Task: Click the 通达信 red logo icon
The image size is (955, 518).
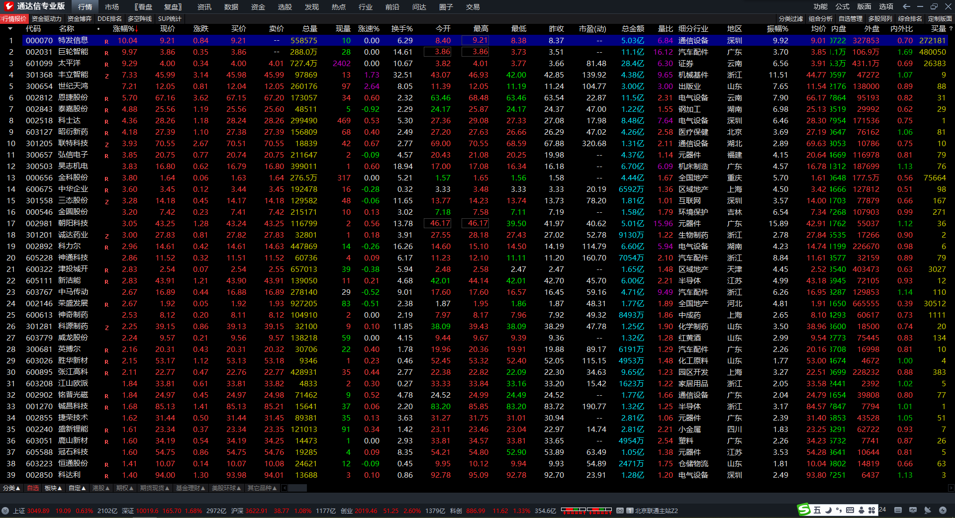Action: 8,6
